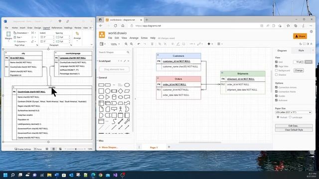Select the triangle shape in General shapes
The height and width of the screenshot is (179, 319).
[x=108, y=97]
